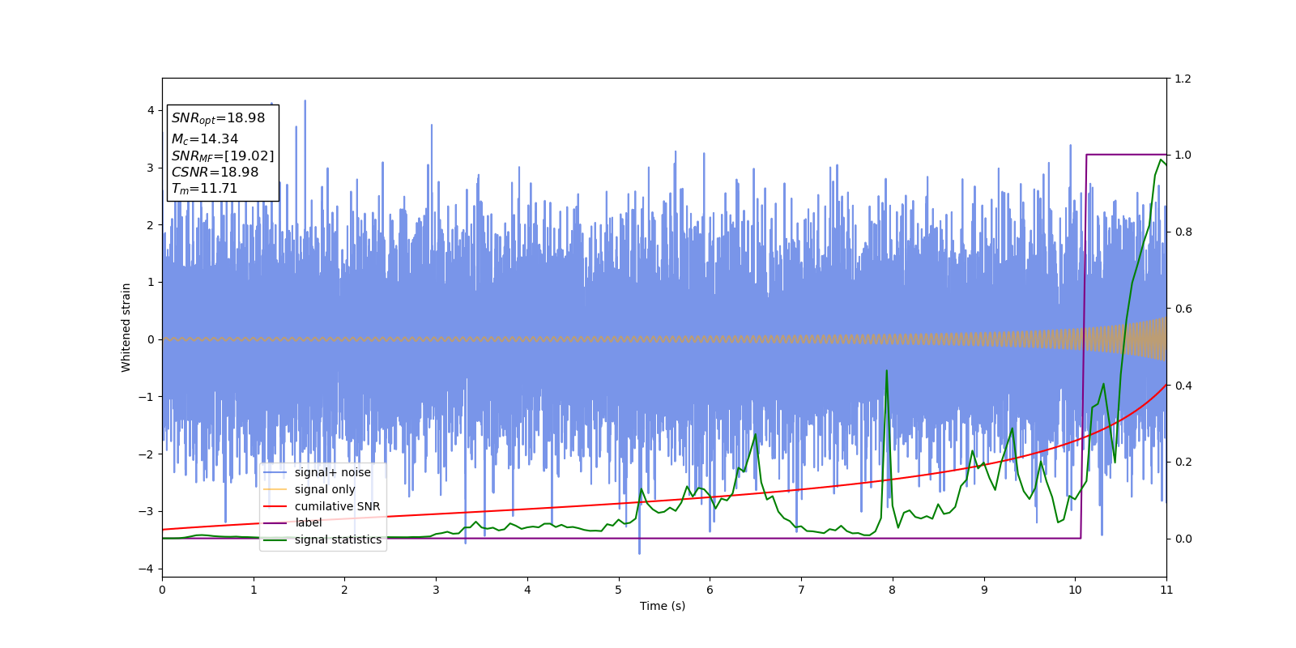
Task: Click the 'Time (s)' x-axis label
Action: pyautogui.click(x=663, y=606)
